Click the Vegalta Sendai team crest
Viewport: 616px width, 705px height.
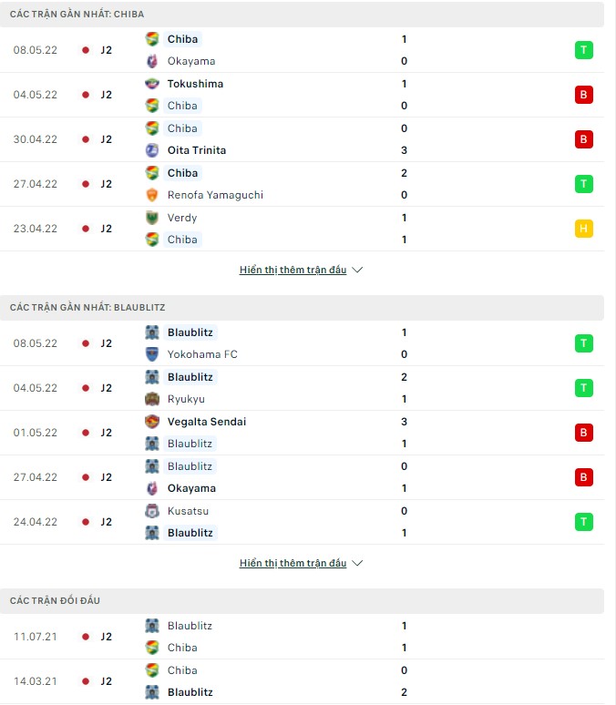click(152, 422)
